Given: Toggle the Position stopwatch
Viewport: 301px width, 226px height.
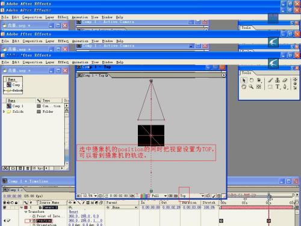Looking at the screenshot, I should [34, 221].
